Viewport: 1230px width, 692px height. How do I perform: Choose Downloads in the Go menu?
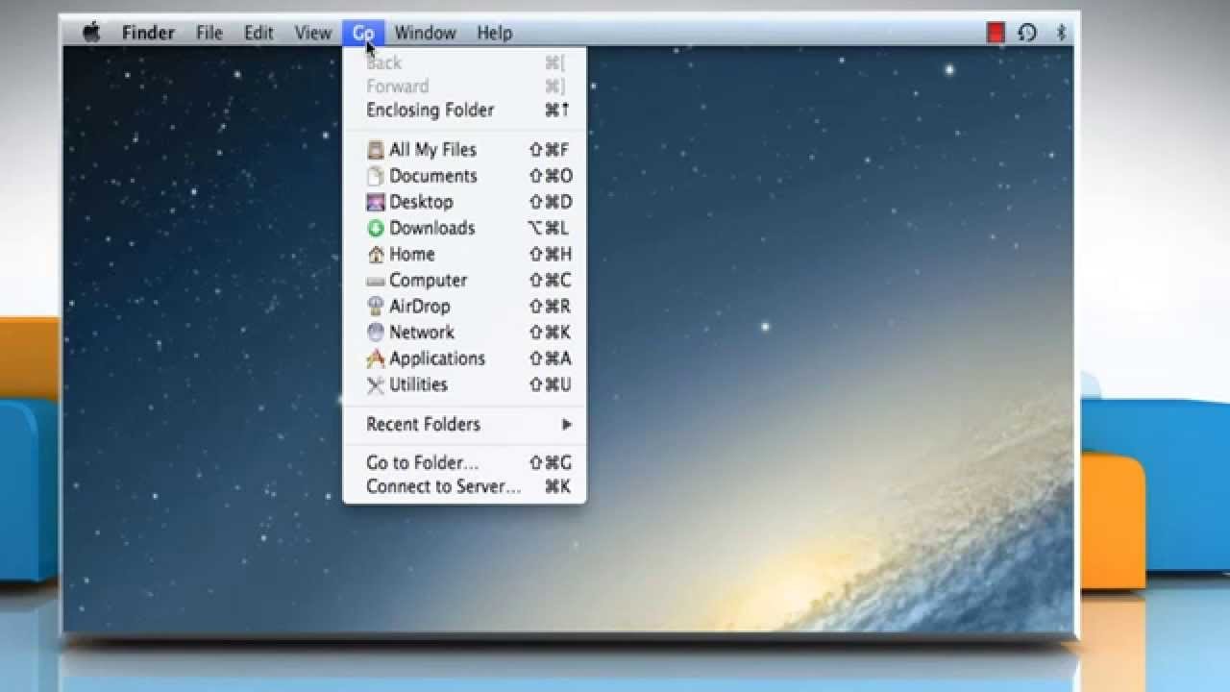pyautogui.click(x=464, y=228)
